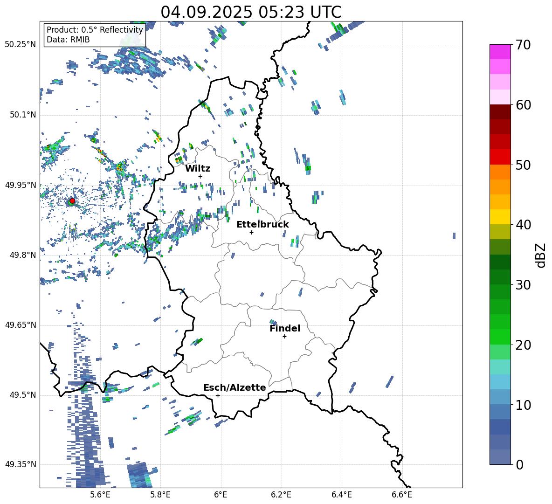
Task: Click the Esch/Alzette city label
Action: tap(235, 387)
